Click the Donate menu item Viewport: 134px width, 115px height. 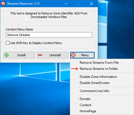point(85,99)
